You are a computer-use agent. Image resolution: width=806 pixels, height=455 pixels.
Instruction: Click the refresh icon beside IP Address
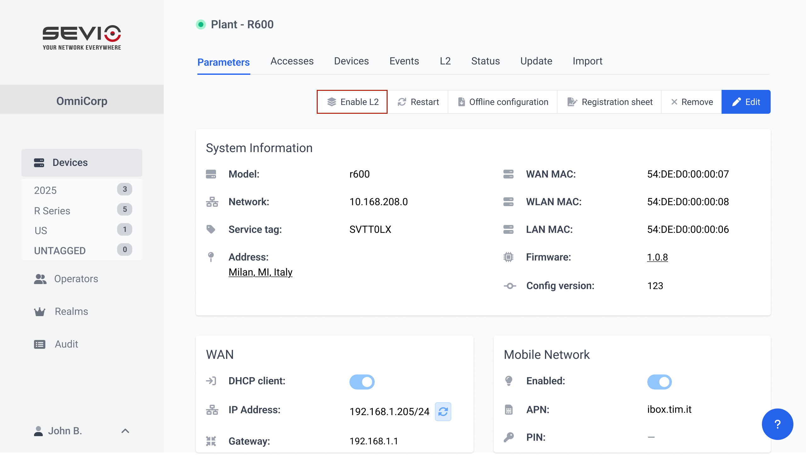click(x=443, y=411)
